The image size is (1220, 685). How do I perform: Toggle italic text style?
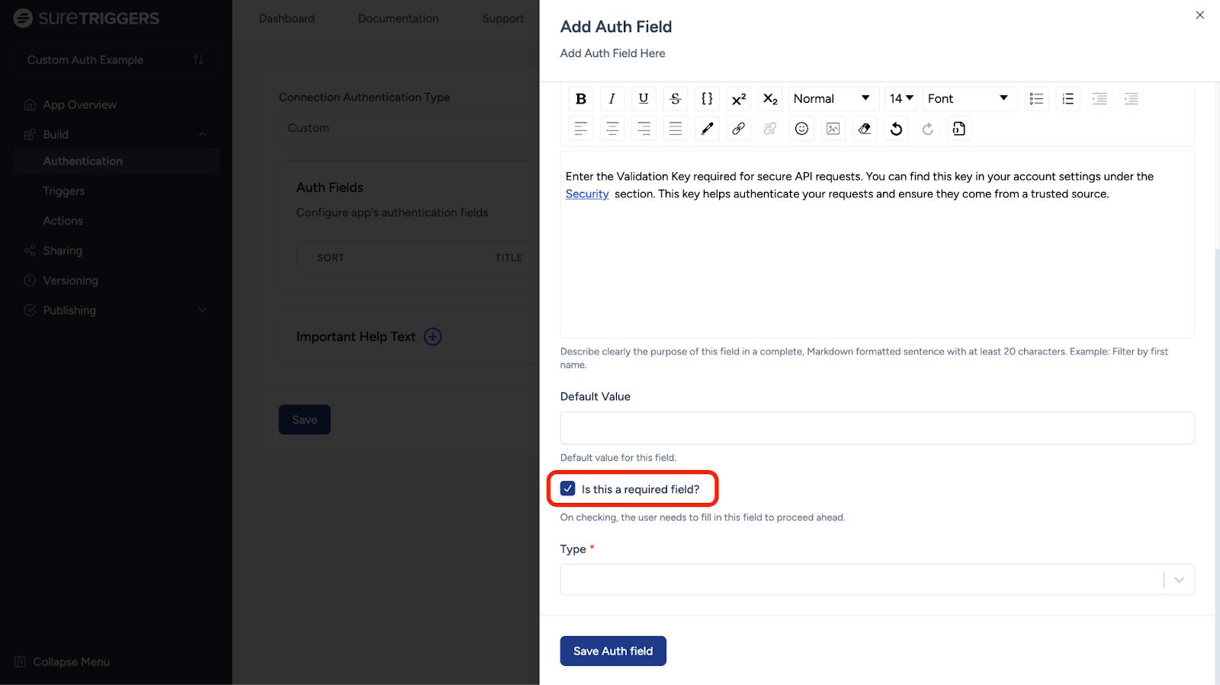(x=612, y=99)
